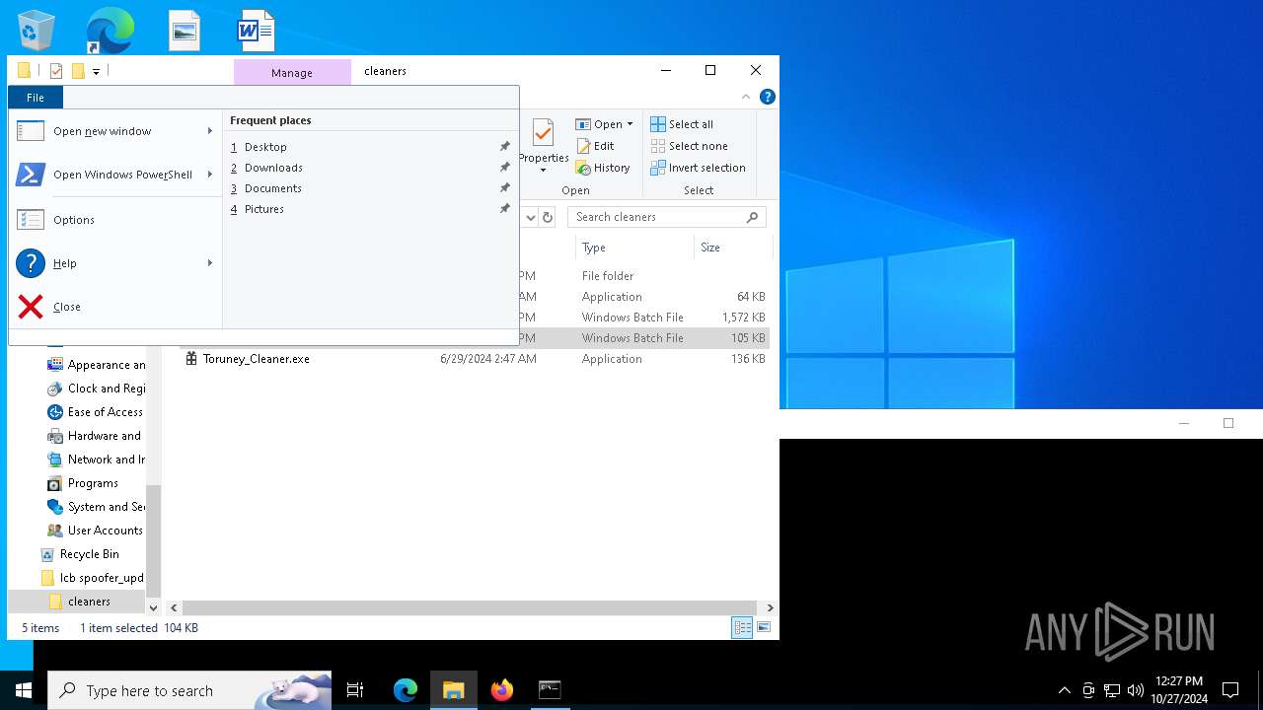Viewport: 1263px width, 710px height.
Task: Open Explorer help question mark icon
Action: tap(767, 97)
